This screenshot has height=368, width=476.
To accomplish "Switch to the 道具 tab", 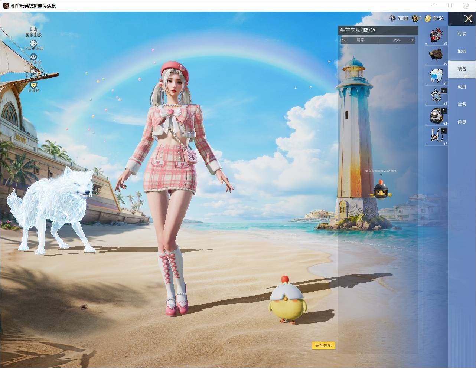I will coord(462,122).
